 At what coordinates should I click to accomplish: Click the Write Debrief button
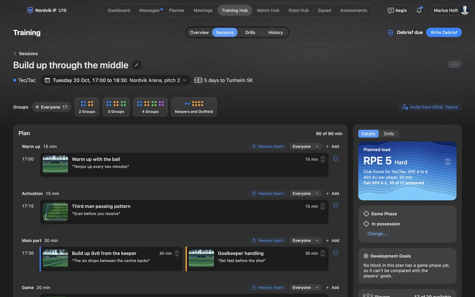tap(444, 33)
